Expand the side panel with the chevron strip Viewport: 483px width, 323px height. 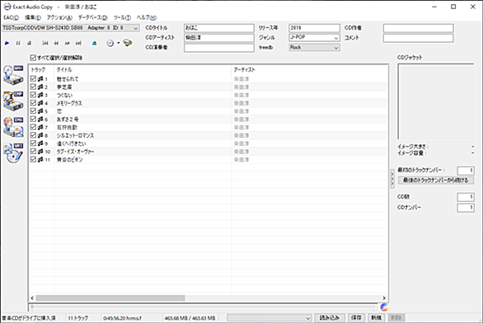[x=392, y=178]
